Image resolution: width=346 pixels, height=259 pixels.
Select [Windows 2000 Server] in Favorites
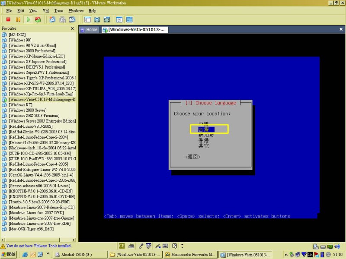pos(28,110)
